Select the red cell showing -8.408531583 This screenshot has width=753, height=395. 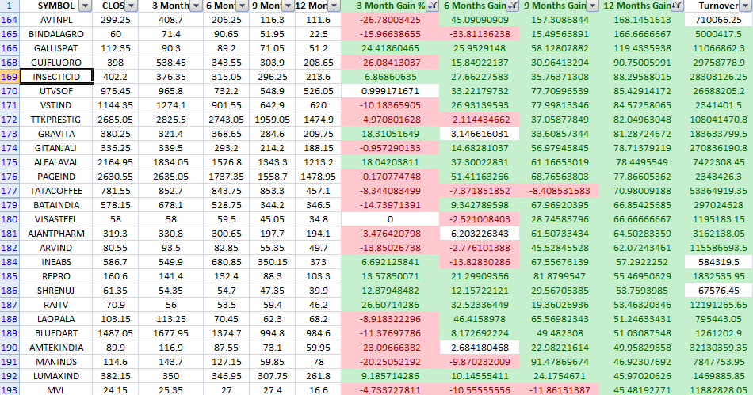tap(560, 191)
